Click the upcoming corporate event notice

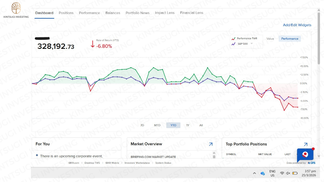tap(71, 156)
